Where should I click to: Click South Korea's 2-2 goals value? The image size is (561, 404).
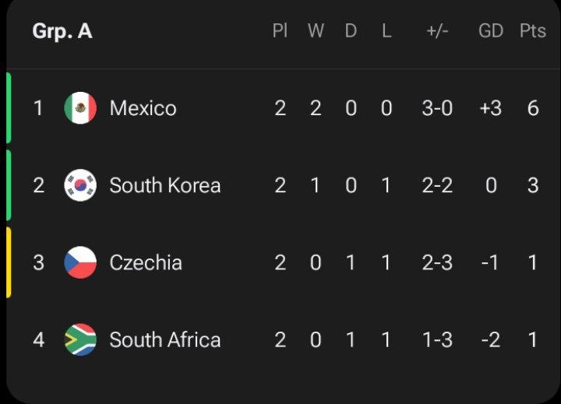pyautogui.click(x=437, y=185)
